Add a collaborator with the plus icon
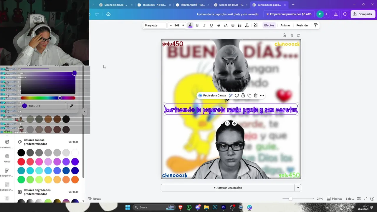The image size is (377, 212). coord(326,14)
